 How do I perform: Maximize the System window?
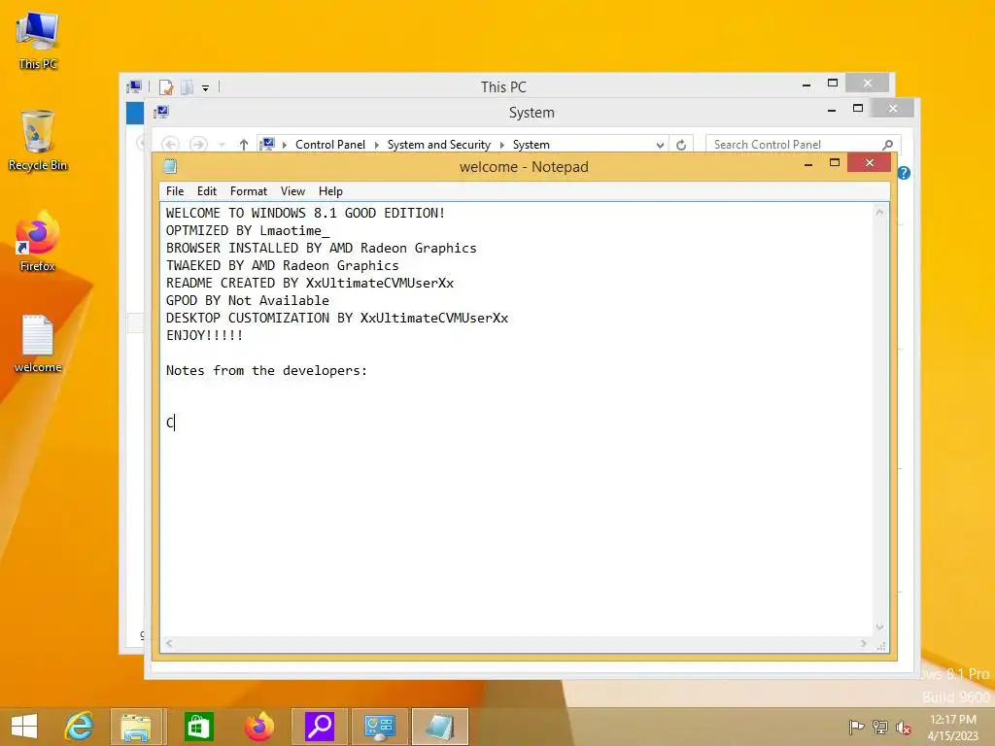coord(858,109)
